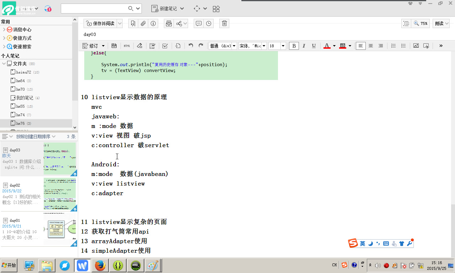Toggle italic formatting

[304, 46]
